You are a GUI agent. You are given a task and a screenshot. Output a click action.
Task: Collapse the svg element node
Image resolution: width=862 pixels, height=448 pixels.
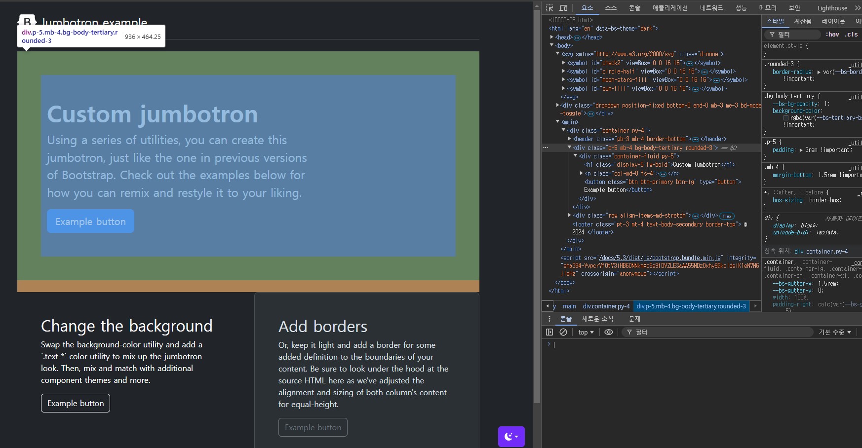558,54
